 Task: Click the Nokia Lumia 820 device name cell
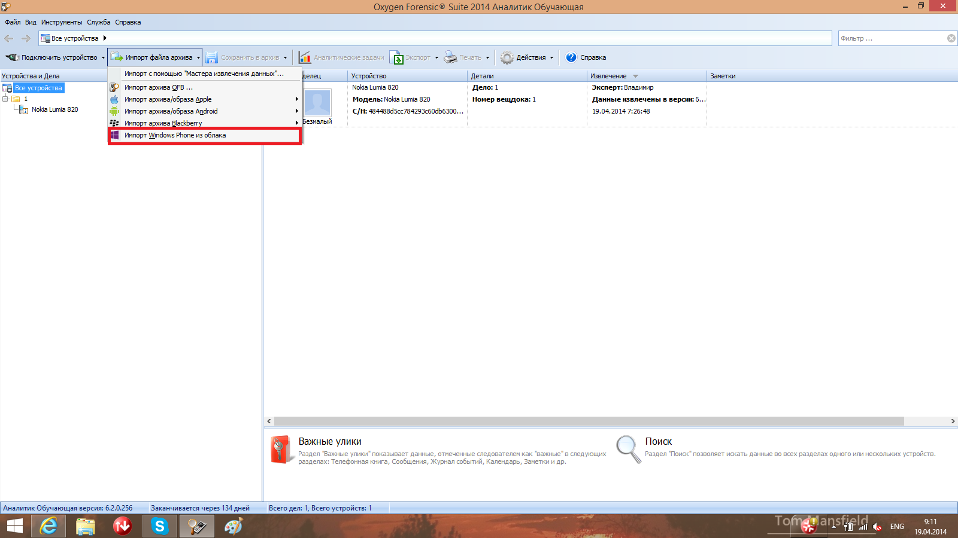[x=375, y=87]
